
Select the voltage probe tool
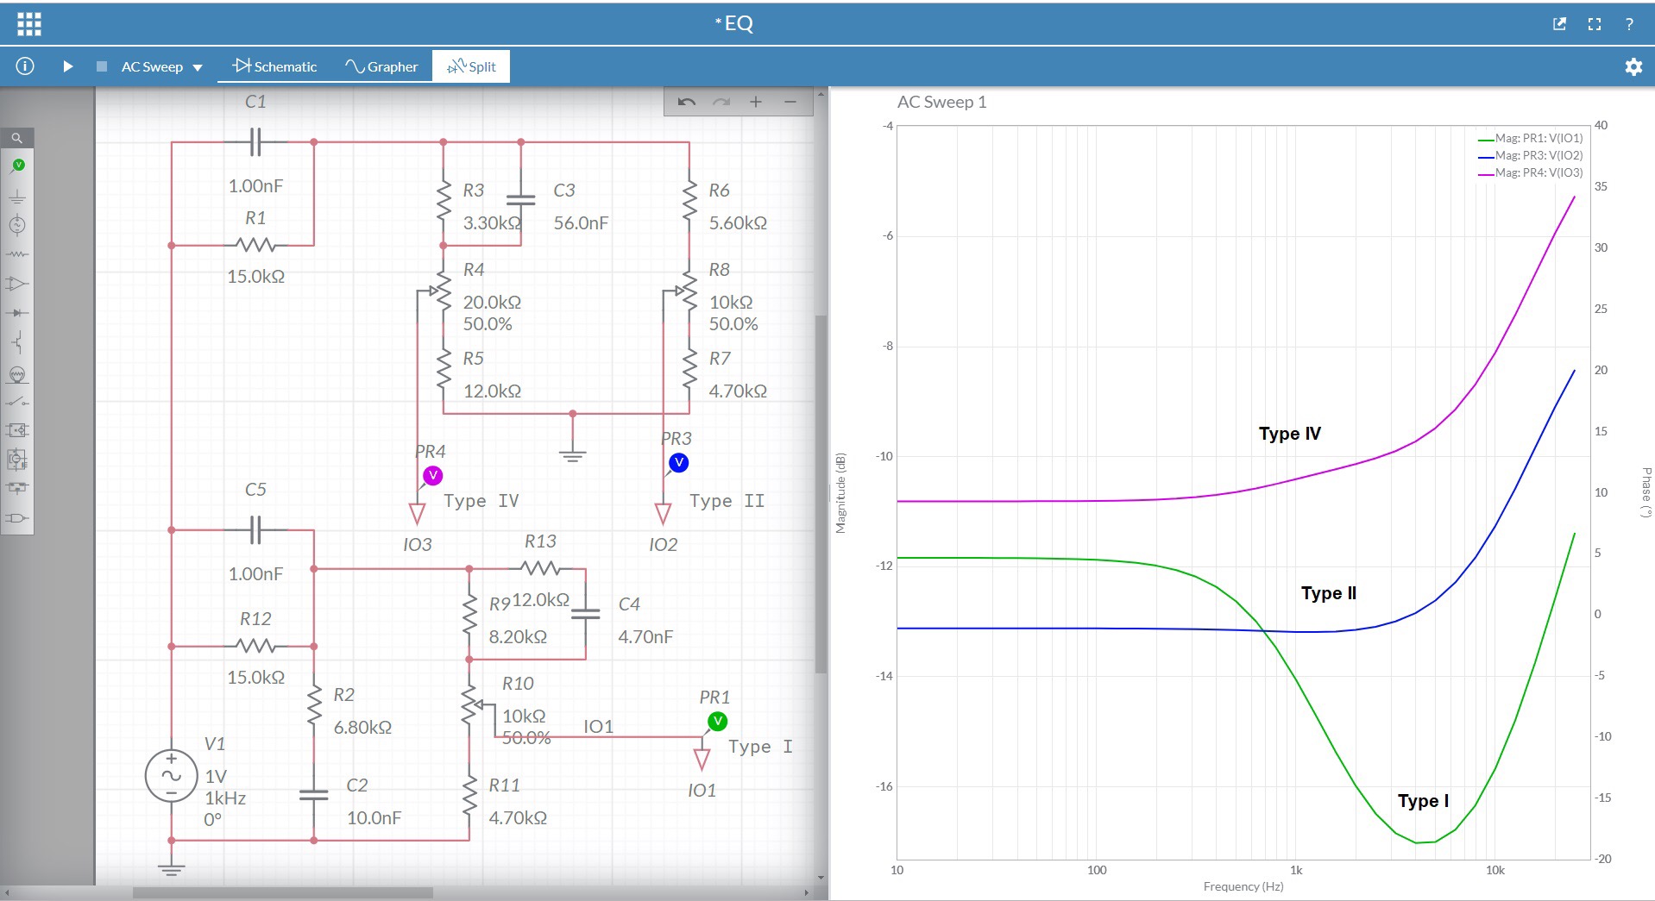tap(17, 166)
